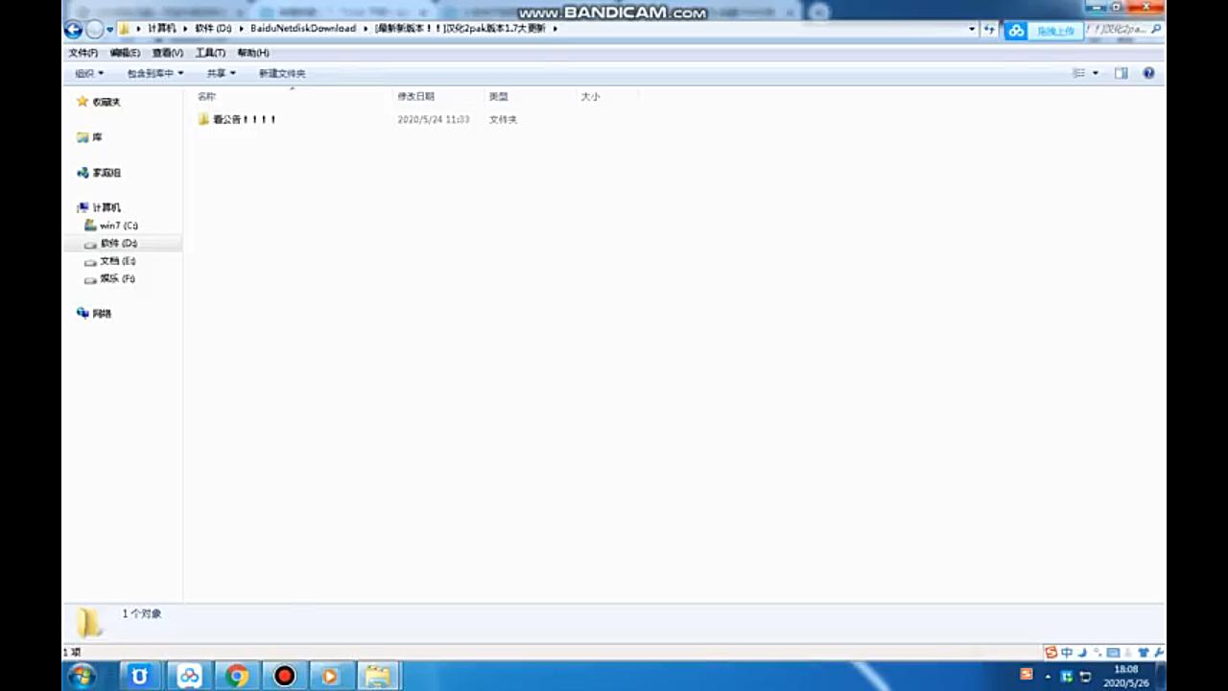Open Bandicam red record icon in taskbar
This screenshot has width=1228, height=691.
click(x=284, y=676)
